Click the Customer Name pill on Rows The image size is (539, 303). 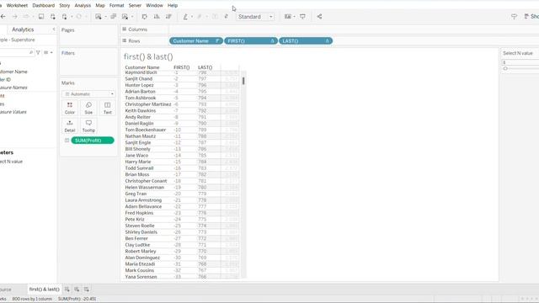tap(196, 41)
